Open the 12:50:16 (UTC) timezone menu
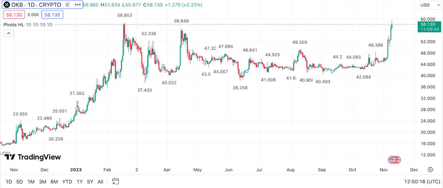 tap(422, 181)
